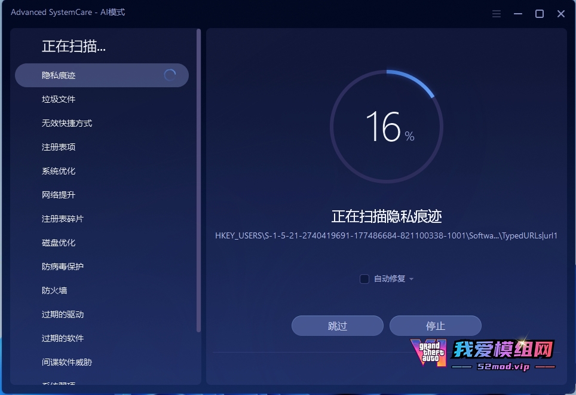
Task: Click the 正在扫描隐私痕迹 status text
Action: [387, 216]
